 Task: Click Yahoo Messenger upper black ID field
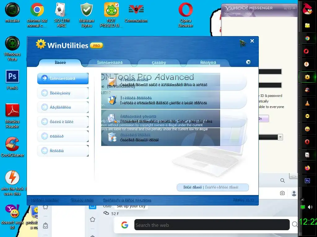tap(270, 72)
